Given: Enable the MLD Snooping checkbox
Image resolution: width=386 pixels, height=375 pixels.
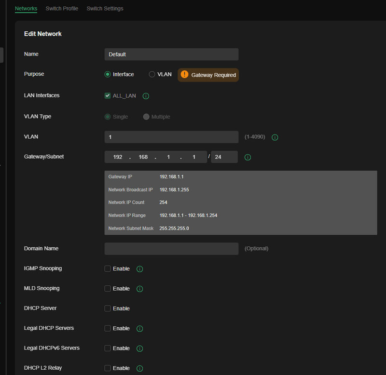Looking at the screenshot, I should [108, 289].
